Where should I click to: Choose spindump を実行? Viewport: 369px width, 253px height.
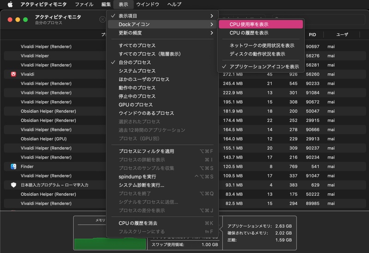tap(162, 177)
